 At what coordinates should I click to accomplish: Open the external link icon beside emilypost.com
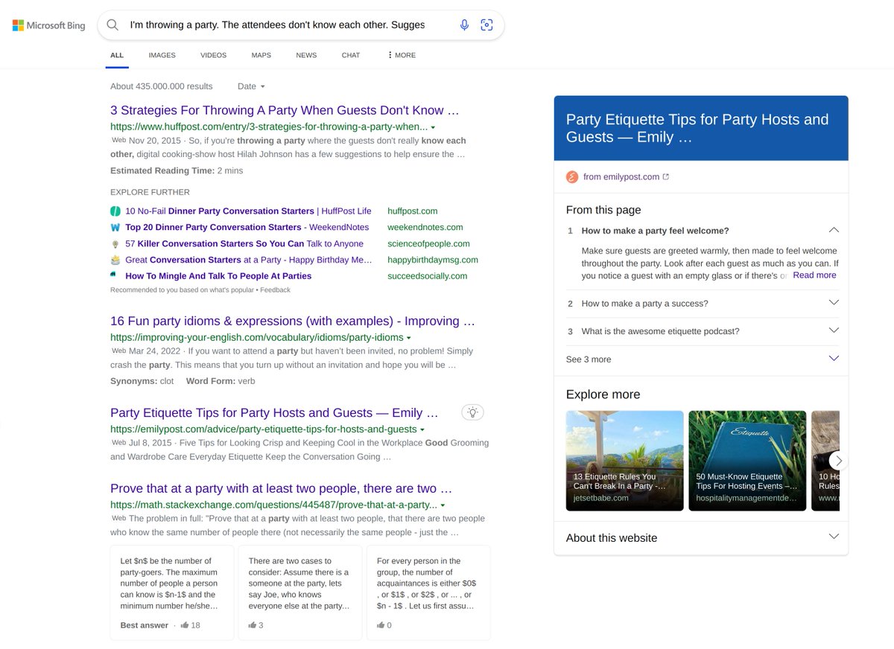(666, 177)
